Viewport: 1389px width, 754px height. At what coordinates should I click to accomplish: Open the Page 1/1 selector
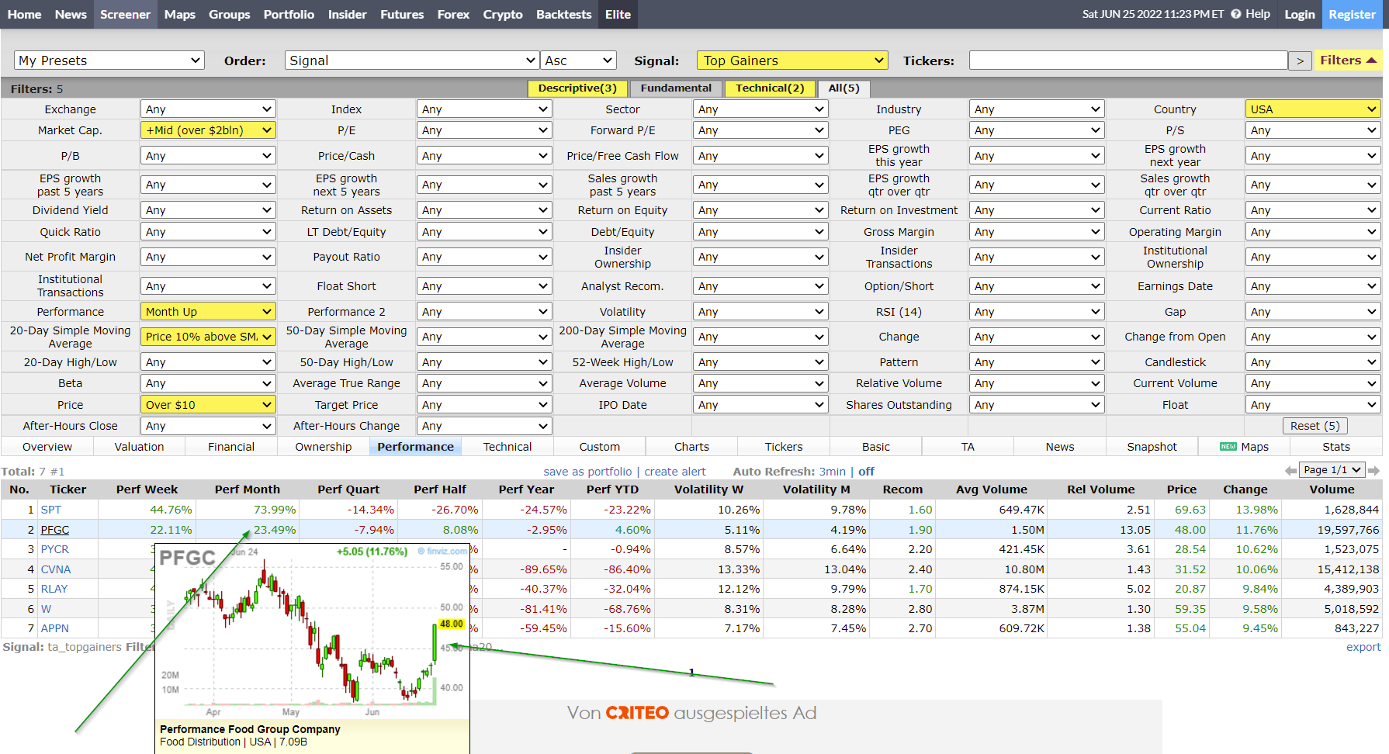click(1332, 470)
